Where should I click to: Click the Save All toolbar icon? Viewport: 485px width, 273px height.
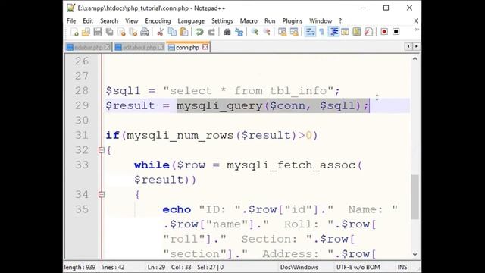109,32
